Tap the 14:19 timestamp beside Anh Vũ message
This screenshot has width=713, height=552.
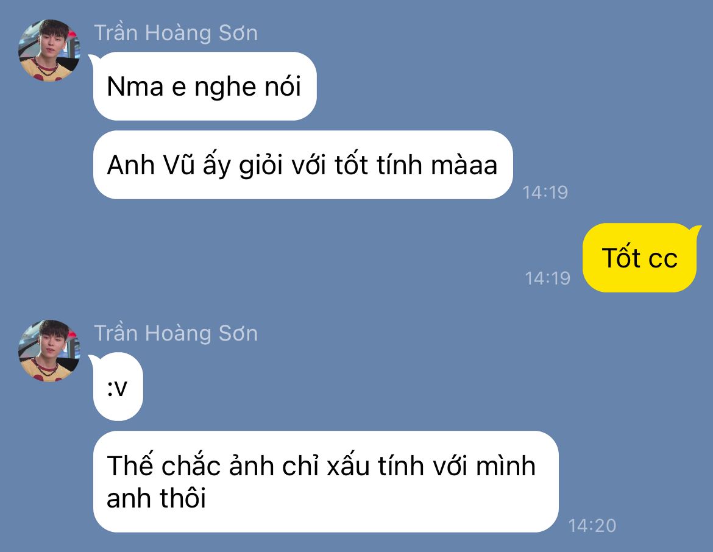click(545, 193)
